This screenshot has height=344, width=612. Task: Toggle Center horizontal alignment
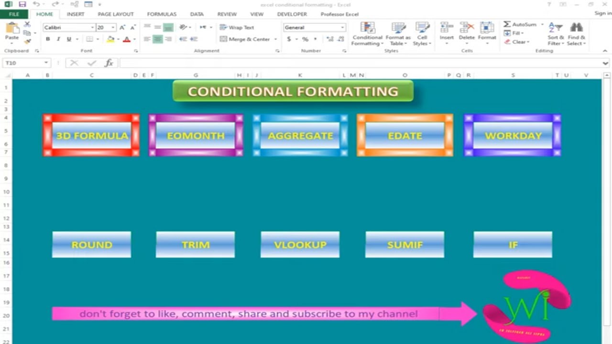(x=157, y=39)
